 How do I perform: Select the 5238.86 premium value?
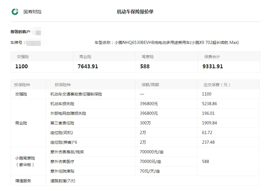(210, 104)
